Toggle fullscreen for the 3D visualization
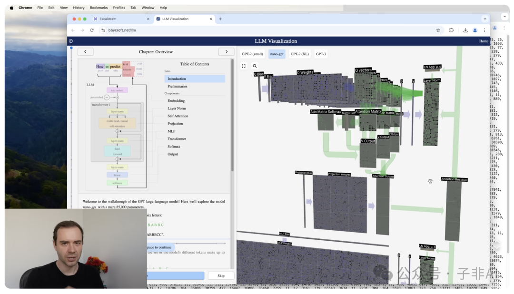This screenshot has width=514, height=294. 244,66
